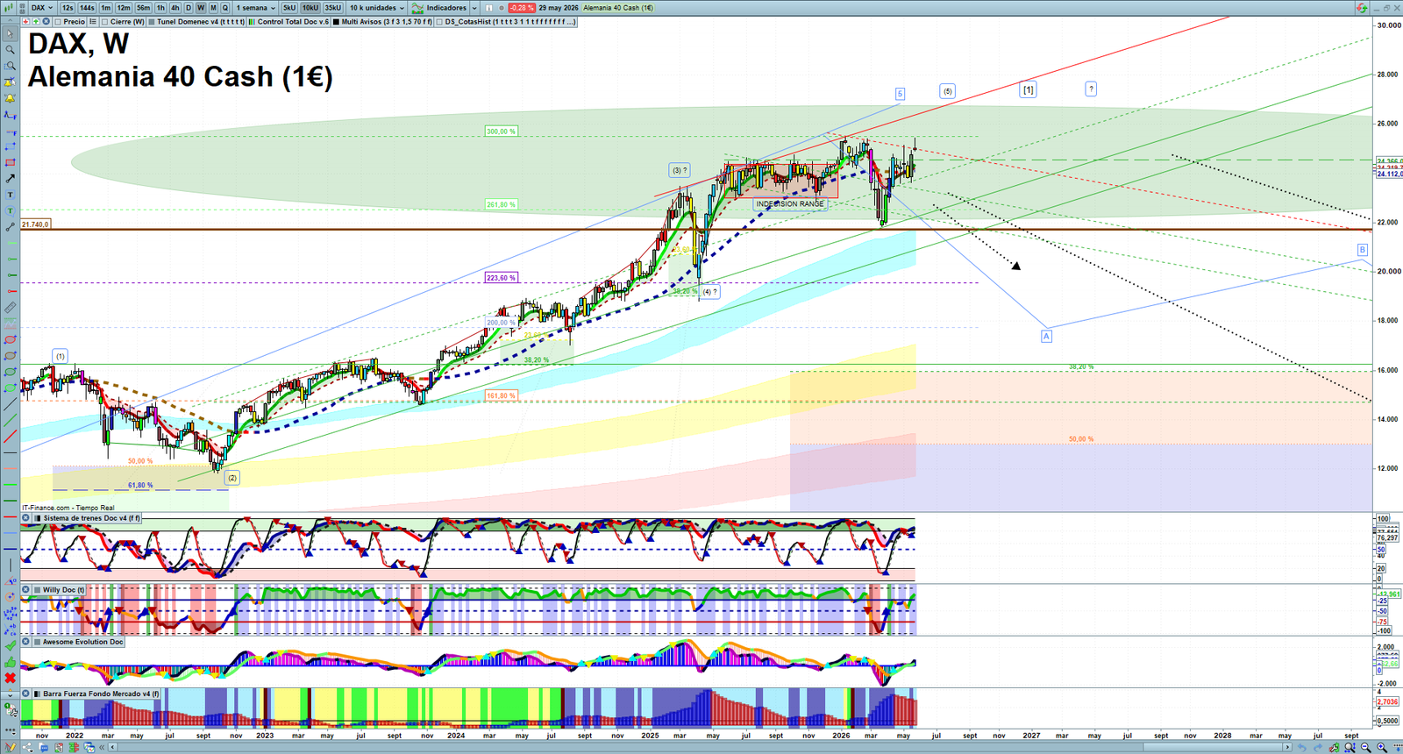Click the INDECISION RANGE label on chart

point(790,203)
